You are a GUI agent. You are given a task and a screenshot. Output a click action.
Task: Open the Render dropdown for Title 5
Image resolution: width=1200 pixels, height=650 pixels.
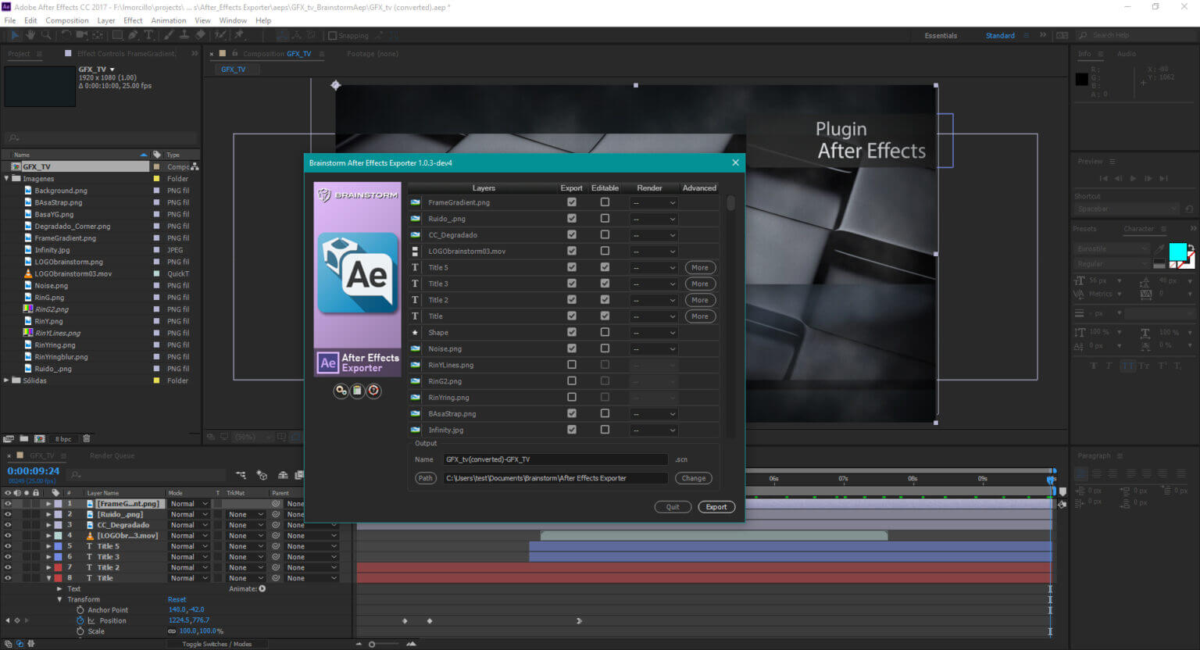tap(655, 268)
